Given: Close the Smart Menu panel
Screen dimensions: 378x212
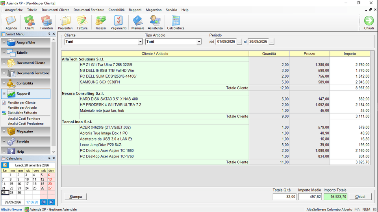Looking at the screenshot, I should point(54,34).
